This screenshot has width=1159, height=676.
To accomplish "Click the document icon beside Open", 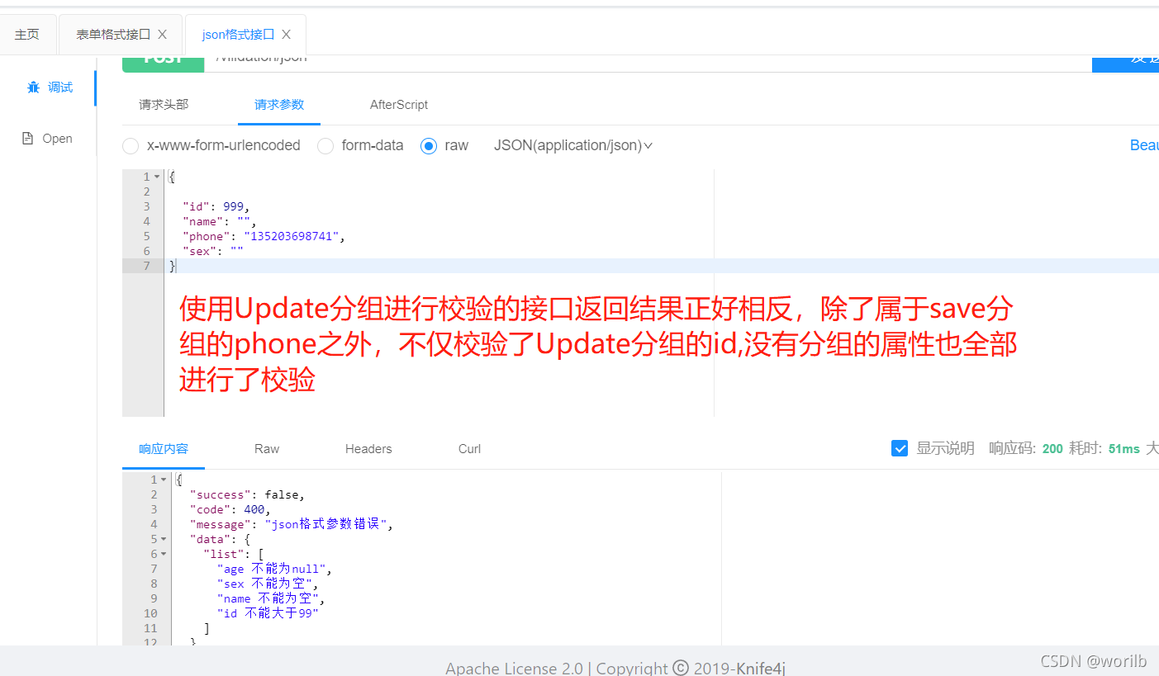I will [27, 139].
